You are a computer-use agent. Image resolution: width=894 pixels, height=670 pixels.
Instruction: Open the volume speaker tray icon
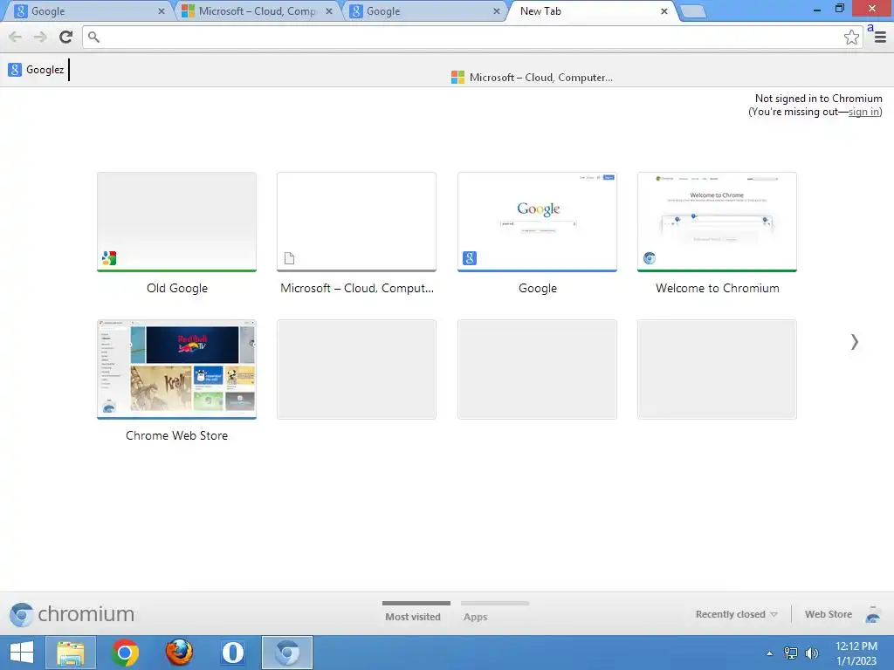pyautogui.click(x=811, y=653)
